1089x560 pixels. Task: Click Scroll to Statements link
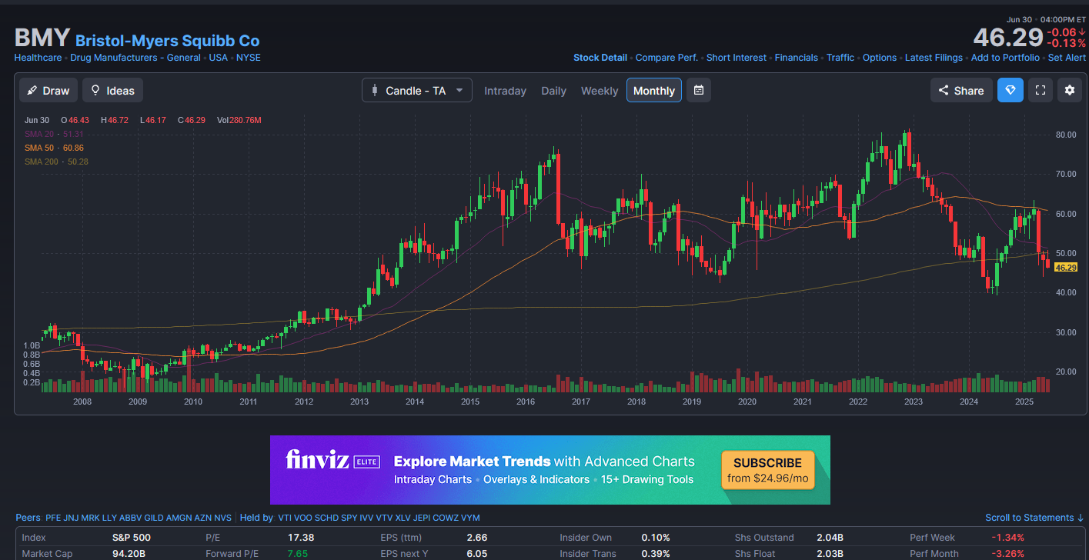(1034, 518)
